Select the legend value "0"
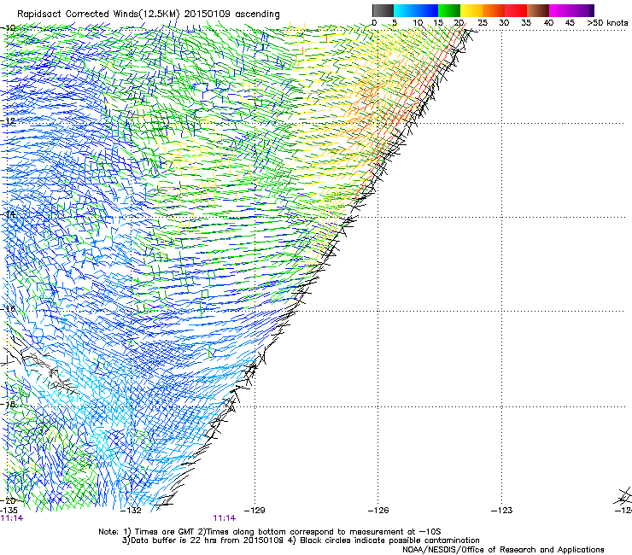Image resolution: width=632 pixels, height=555 pixels. point(374,22)
